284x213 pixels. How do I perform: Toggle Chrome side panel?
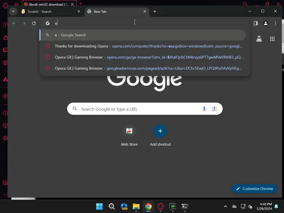click(255, 23)
